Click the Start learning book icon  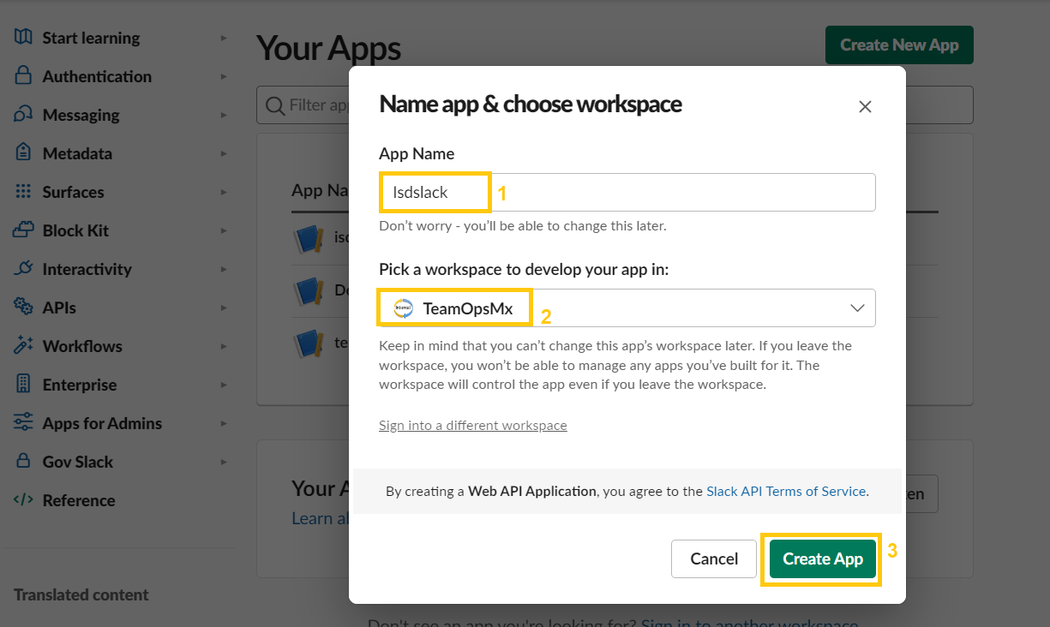pyautogui.click(x=23, y=38)
